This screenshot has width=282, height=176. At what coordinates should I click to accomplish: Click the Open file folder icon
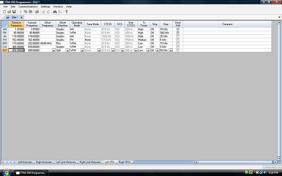click(x=8, y=12)
